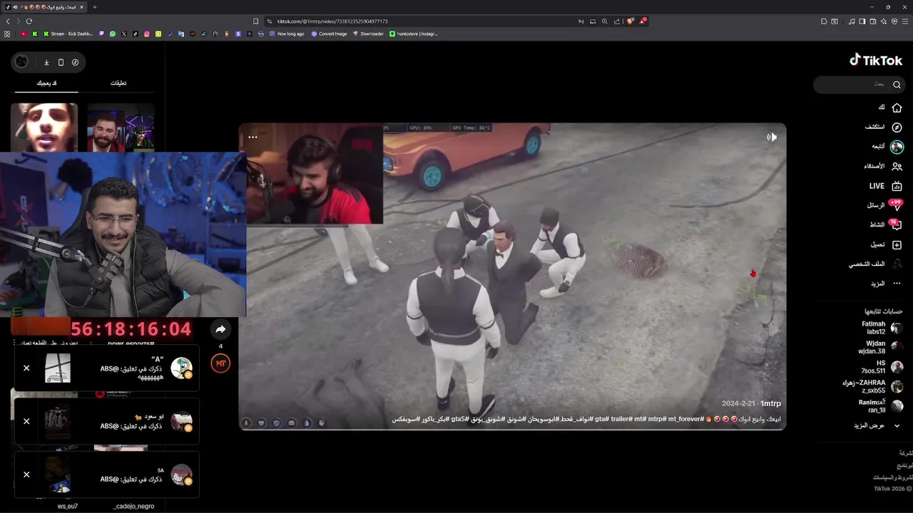Screen dimensions: 913x513
Task: Open "Stream - Kick Dashb..." bookmark
Action: point(68,33)
